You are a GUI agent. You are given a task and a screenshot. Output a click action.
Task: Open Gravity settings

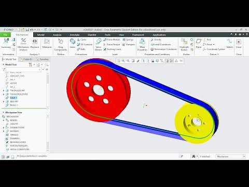(156, 39)
